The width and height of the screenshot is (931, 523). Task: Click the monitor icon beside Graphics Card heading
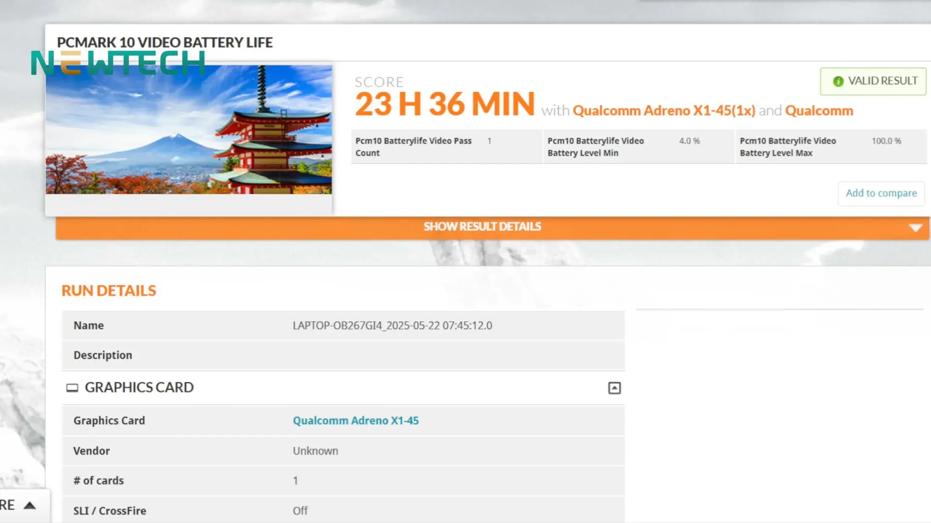[x=72, y=388]
